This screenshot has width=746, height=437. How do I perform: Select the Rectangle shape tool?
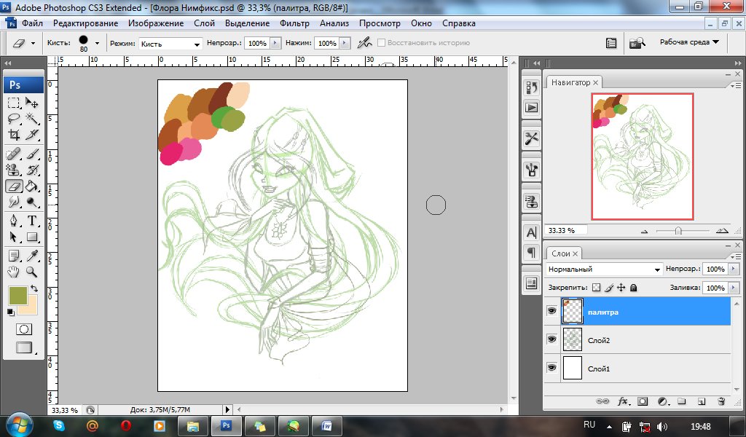32,237
